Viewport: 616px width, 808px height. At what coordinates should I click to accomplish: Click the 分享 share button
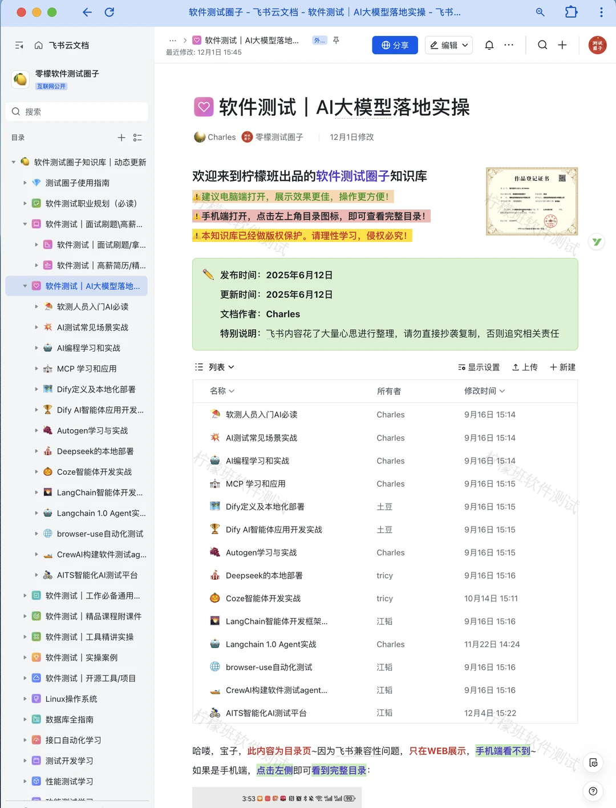395,45
